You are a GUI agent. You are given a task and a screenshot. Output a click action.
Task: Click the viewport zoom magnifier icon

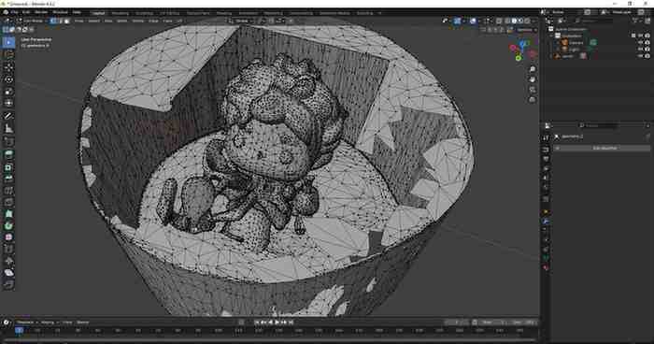click(533, 69)
